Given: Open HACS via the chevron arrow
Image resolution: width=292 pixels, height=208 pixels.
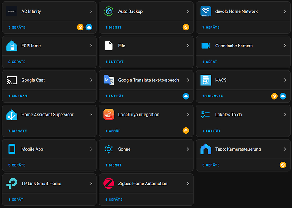Looking at the screenshot, I should pos(285,80).
